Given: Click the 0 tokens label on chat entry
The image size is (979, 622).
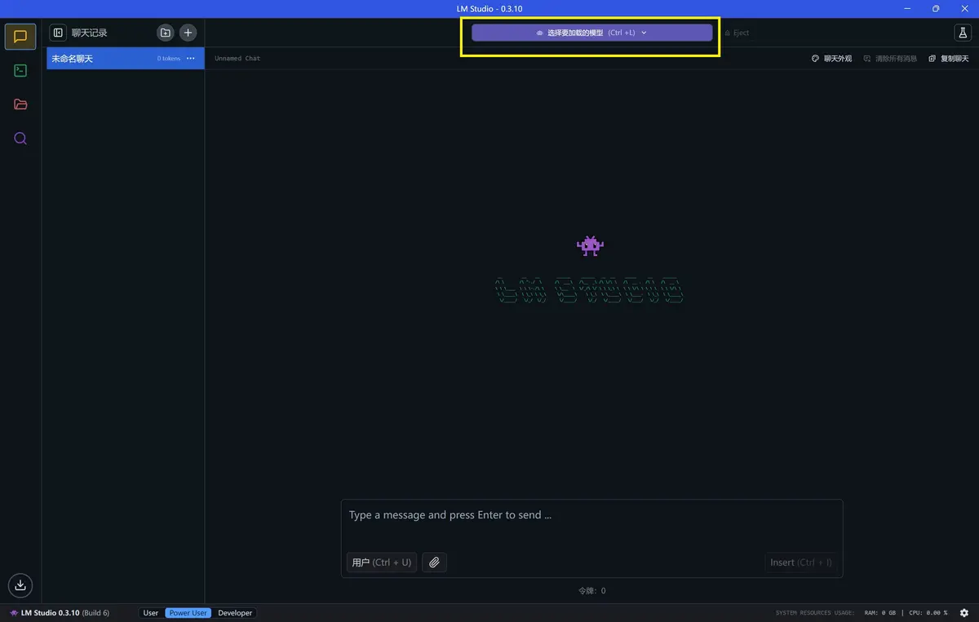Looking at the screenshot, I should (169, 59).
